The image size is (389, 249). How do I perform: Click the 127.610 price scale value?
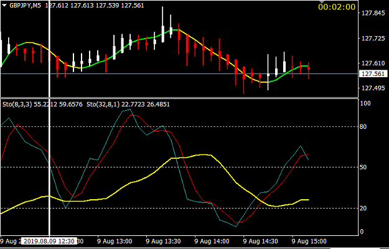point(373,63)
